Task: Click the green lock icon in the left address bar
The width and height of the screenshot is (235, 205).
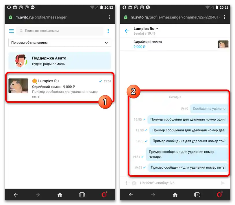Action: click(10, 17)
